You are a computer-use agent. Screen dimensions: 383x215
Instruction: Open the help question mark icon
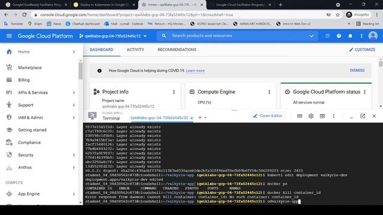(339, 36)
